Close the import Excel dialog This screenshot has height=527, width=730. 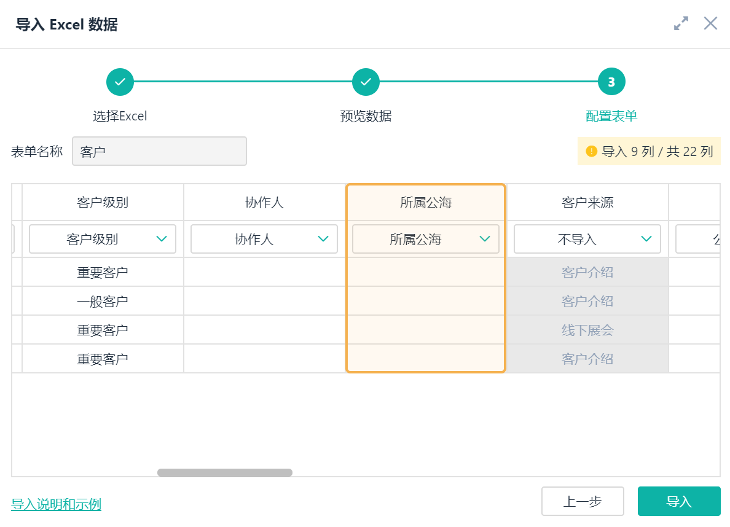[x=710, y=24]
